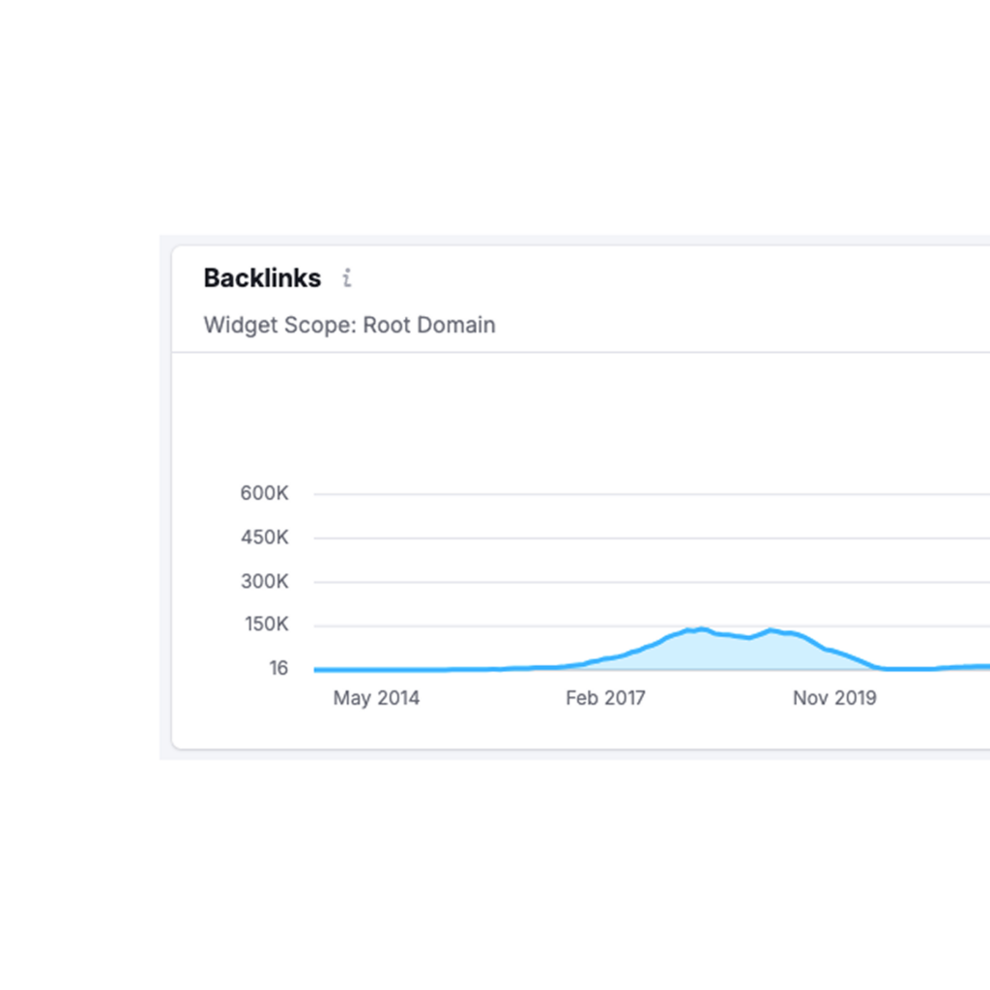Click the dip between the two chart peaks
Screen dimensions: 990x990
point(749,638)
